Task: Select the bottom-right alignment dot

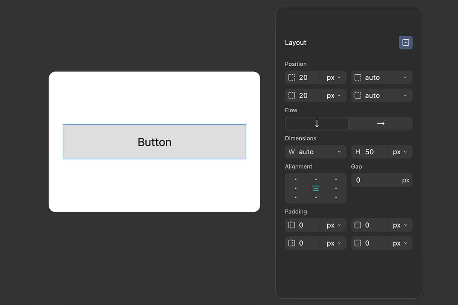Action: pos(336,197)
